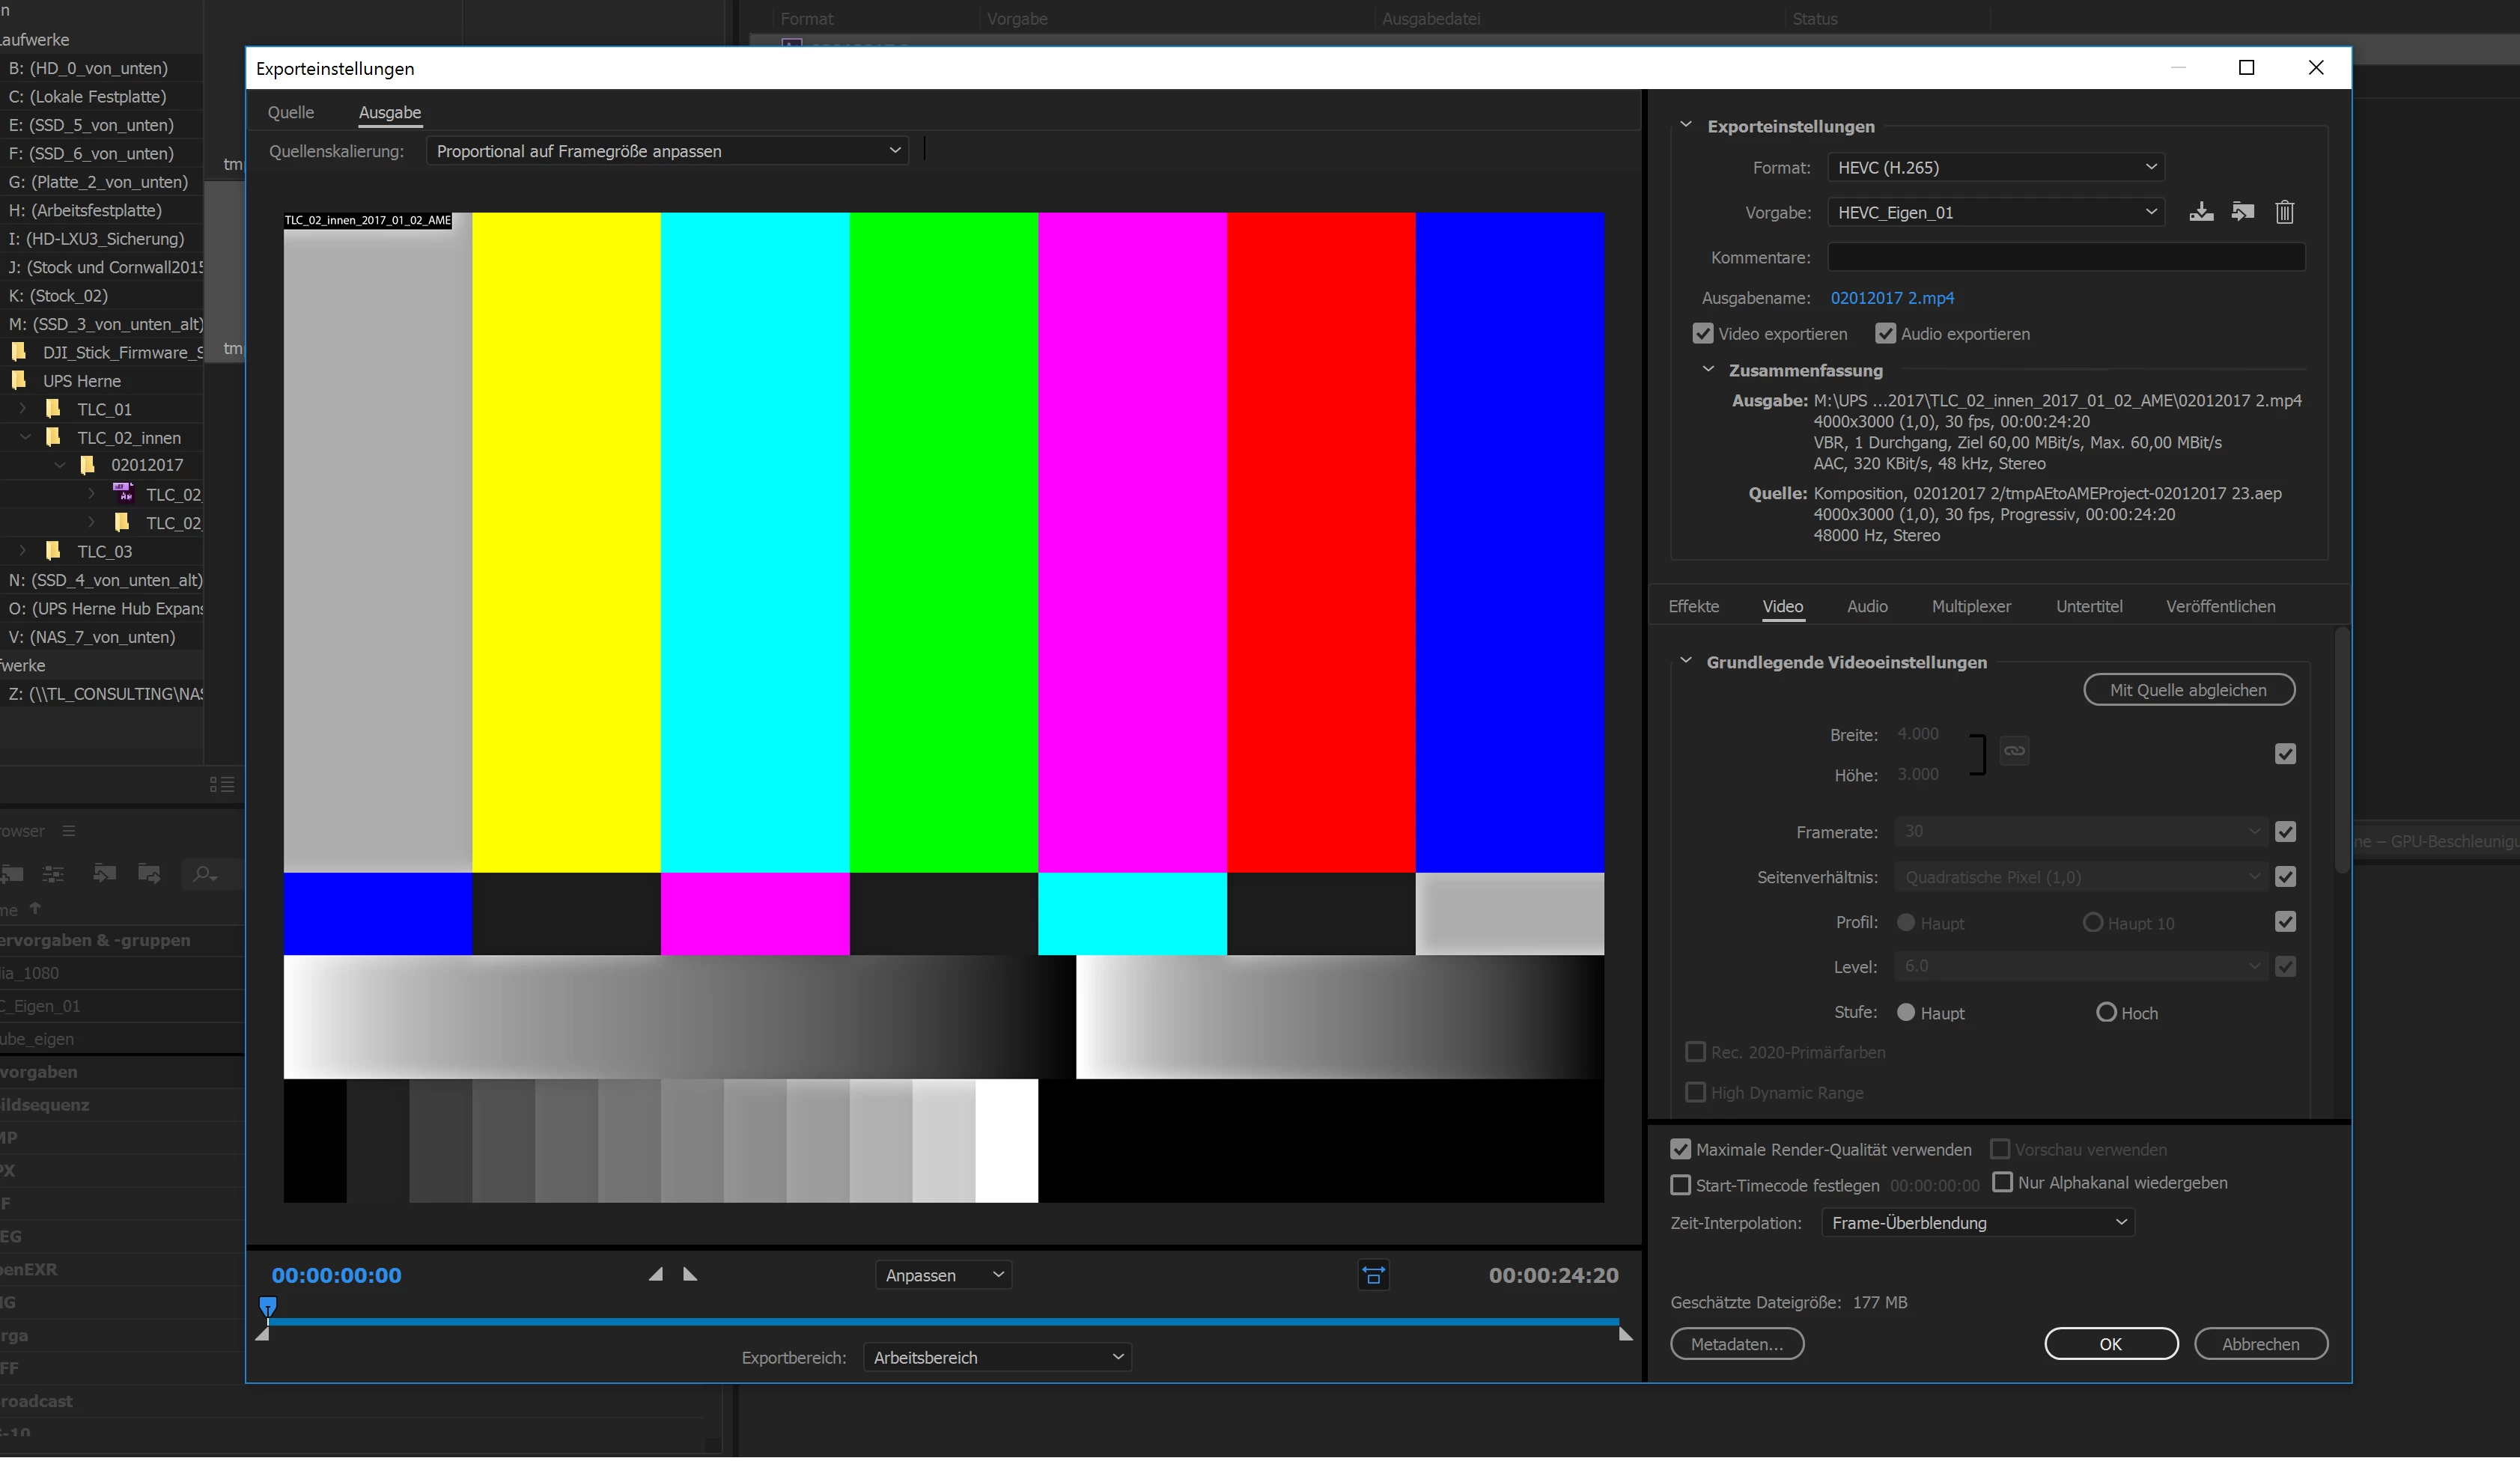This screenshot has height=1464, width=2520.
Task: Click the set out point triangle
Action: click(690, 1275)
